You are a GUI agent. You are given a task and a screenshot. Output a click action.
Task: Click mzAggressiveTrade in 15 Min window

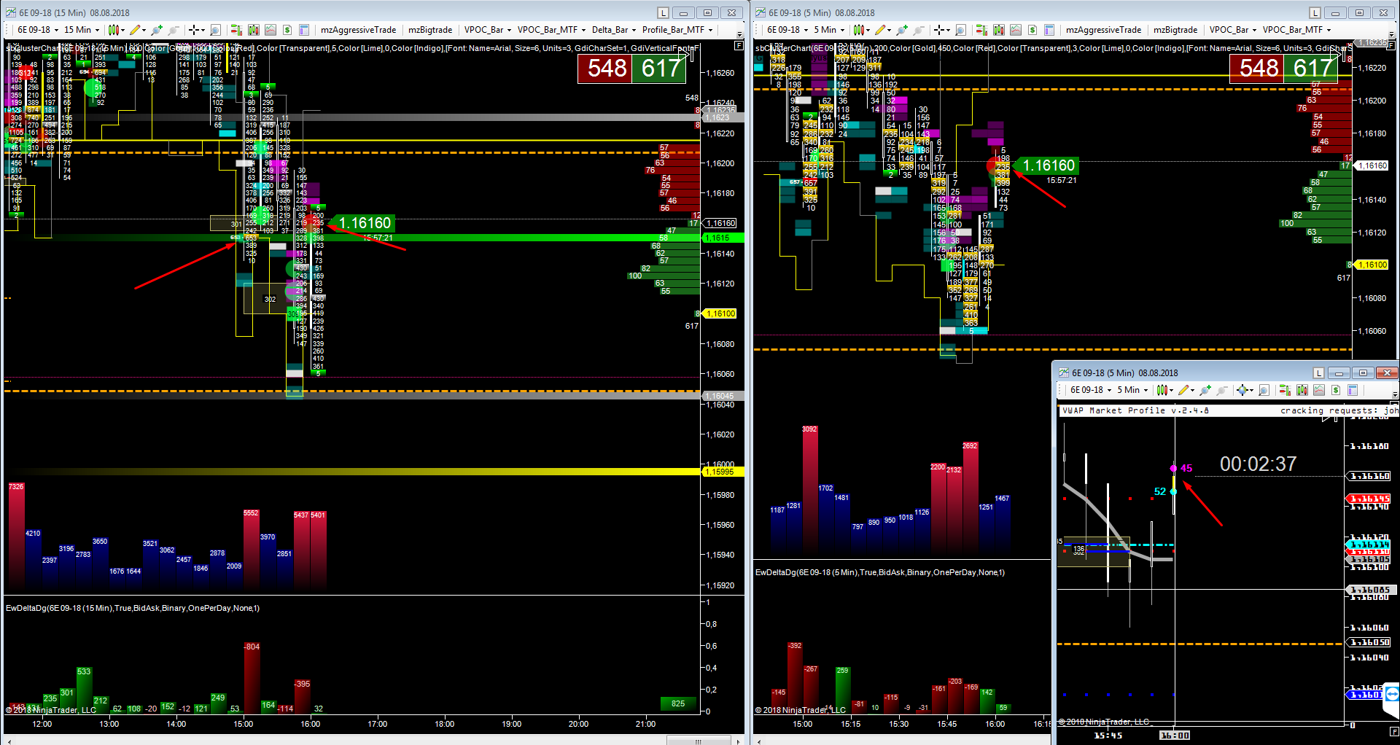[x=359, y=30]
